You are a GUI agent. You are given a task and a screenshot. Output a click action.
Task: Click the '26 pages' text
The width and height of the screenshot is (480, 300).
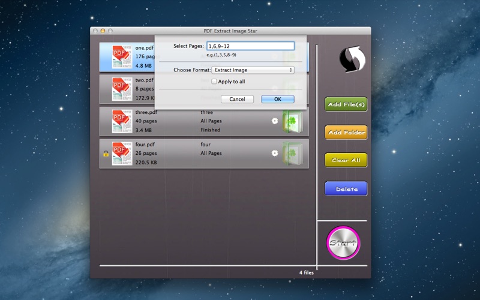coord(146,153)
